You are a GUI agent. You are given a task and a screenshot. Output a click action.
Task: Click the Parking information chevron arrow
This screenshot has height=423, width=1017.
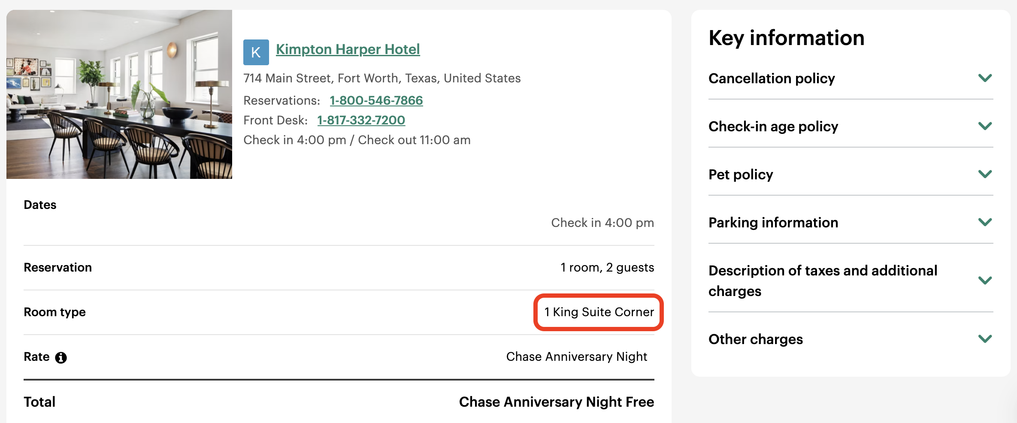[985, 222]
